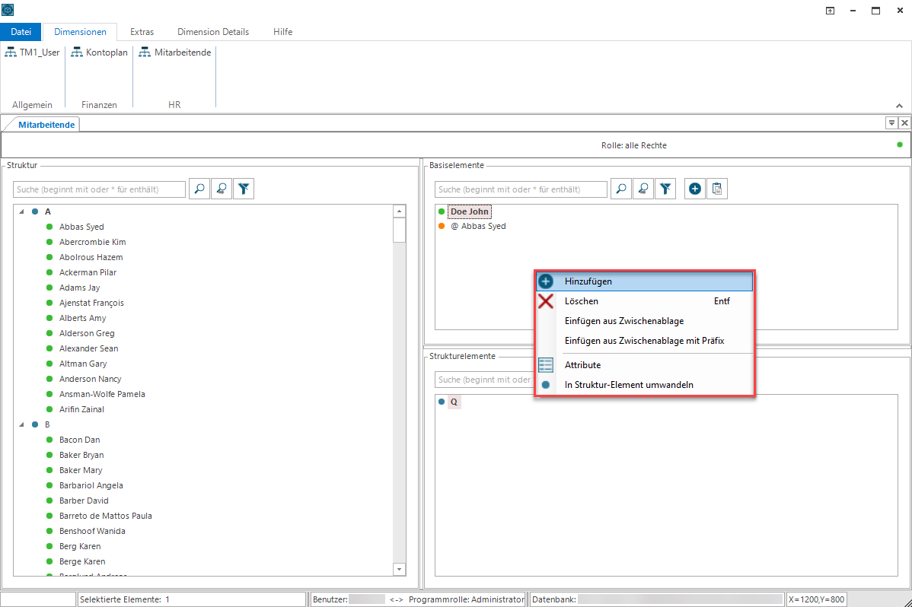
Task: Choose In Struktur-Element umwandeln
Action: coord(645,385)
